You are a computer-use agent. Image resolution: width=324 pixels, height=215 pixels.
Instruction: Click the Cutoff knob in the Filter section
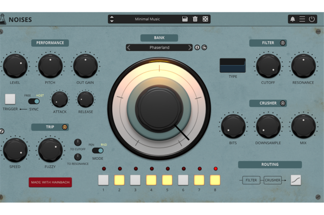point(268,66)
